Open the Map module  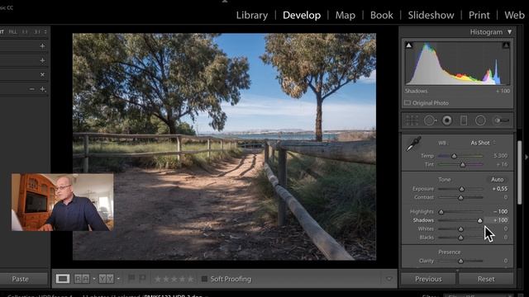346,15
